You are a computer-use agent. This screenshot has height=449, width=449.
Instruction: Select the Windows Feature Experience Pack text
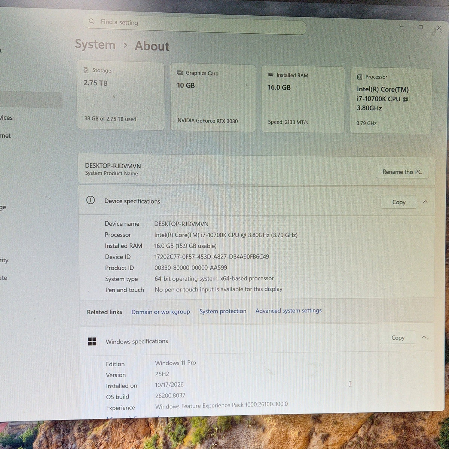tap(222, 405)
